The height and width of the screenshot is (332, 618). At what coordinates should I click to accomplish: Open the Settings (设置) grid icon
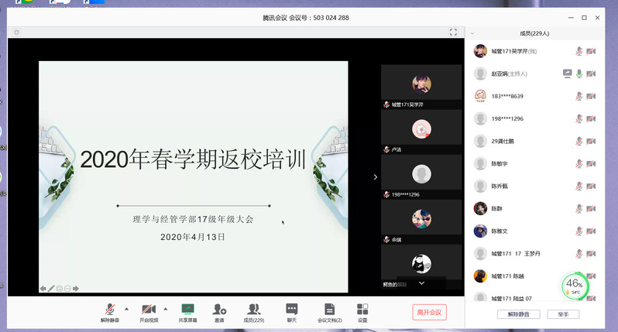click(x=362, y=309)
